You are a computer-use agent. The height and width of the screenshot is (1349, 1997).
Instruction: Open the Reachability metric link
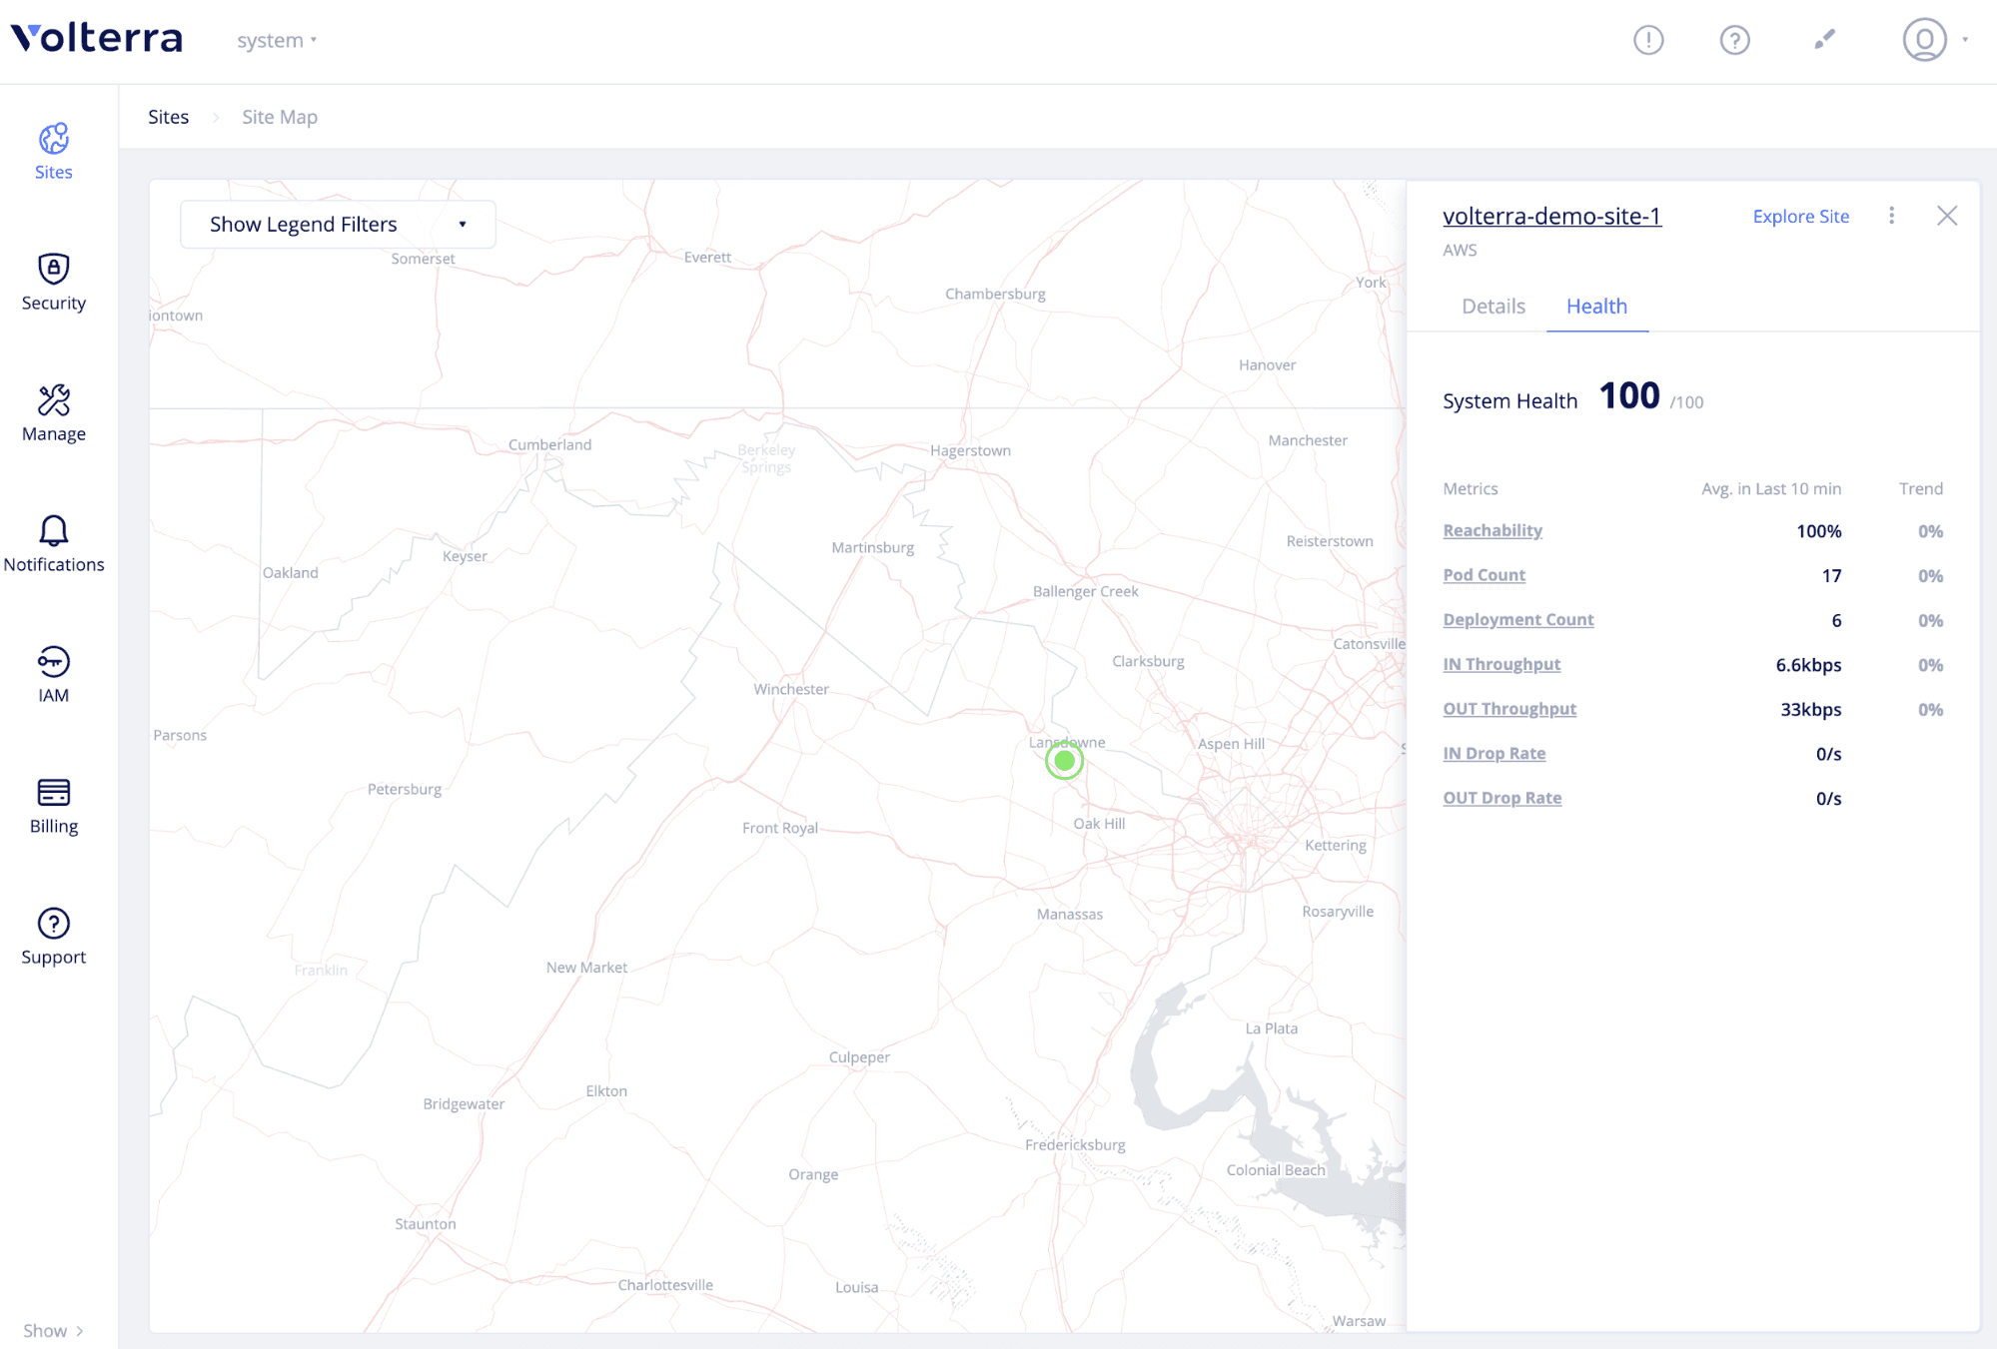(1492, 530)
